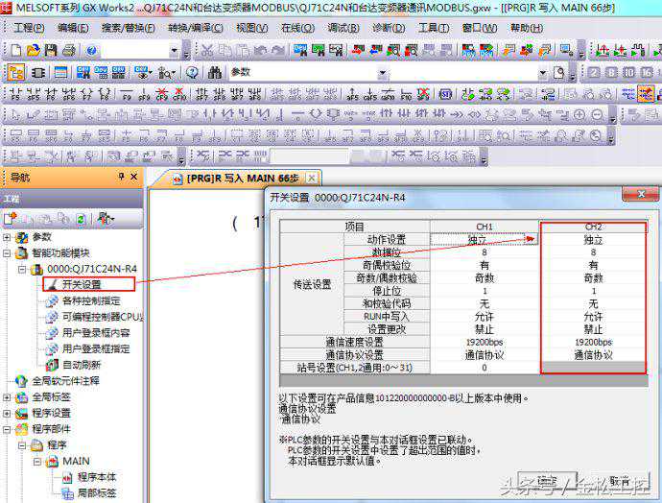The image size is (662, 503).
Task: Click the CH1 站号设置 value cell
Action: point(485,368)
